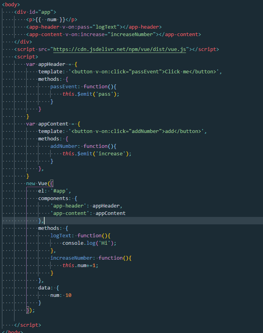Open the cdn.jsdelivr.net vue.js URL link
Viewport: 263px width, 333px height.
tap(120, 49)
